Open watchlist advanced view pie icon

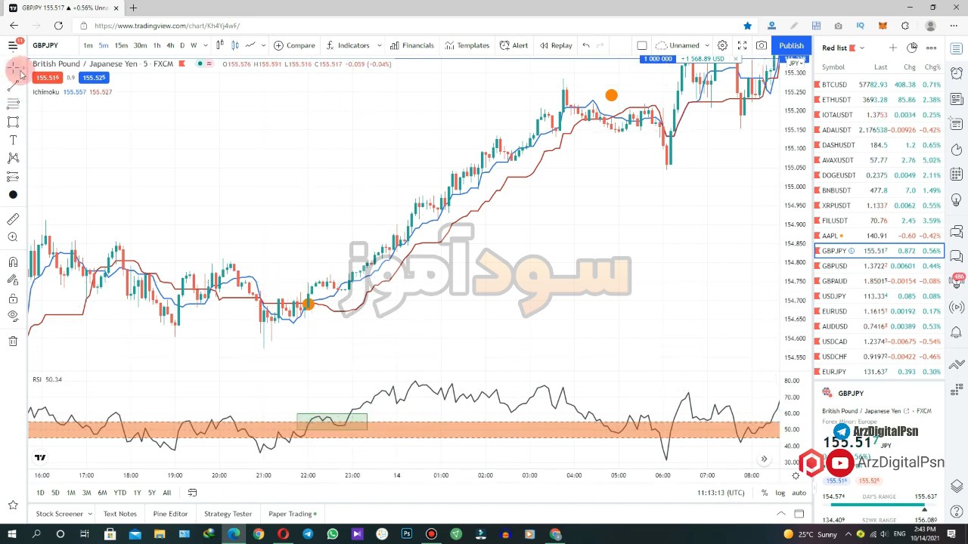click(912, 48)
